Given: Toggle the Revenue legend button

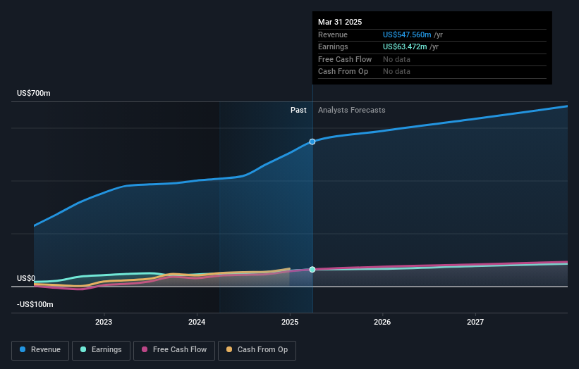Looking at the screenshot, I should [x=40, y=350].
